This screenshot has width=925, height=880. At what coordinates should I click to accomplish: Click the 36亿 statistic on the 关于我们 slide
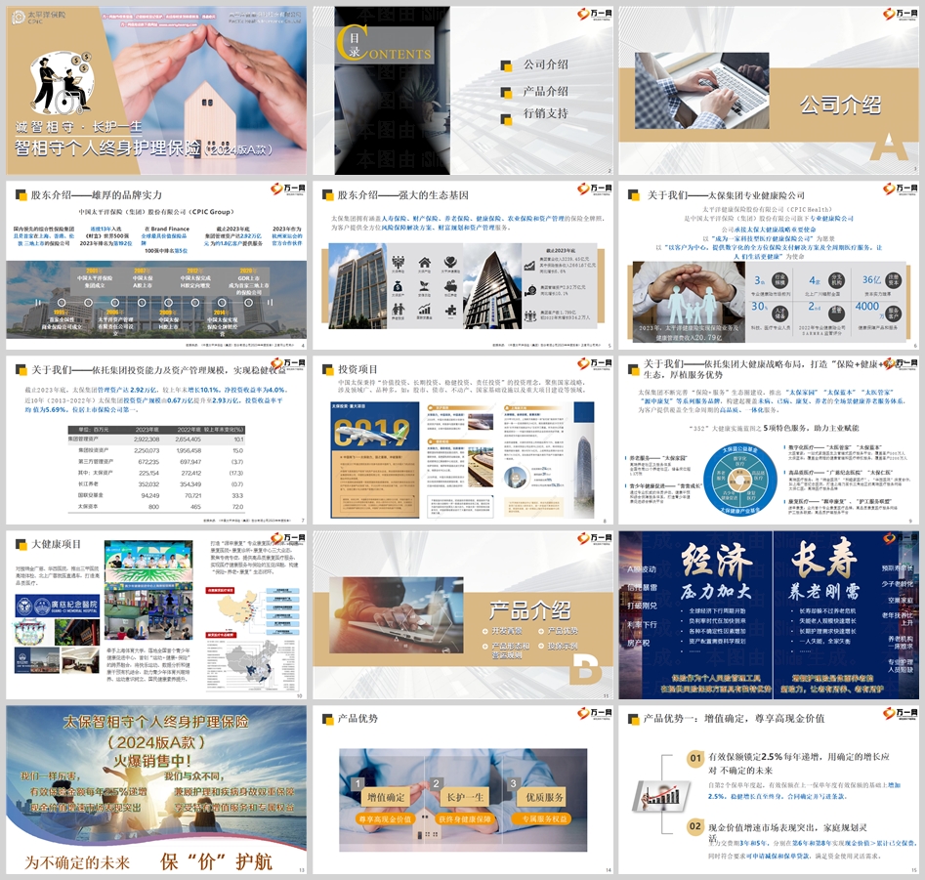pos(871,280)
